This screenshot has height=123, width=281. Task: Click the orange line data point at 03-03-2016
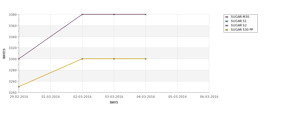114,59
